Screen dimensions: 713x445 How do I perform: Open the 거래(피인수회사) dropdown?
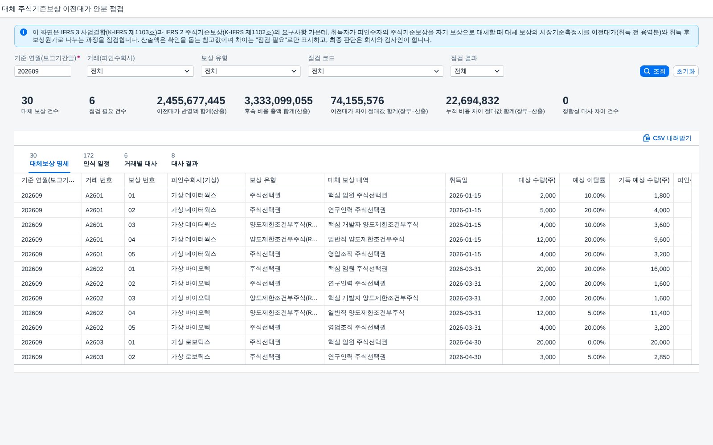[x=140, y=71]
